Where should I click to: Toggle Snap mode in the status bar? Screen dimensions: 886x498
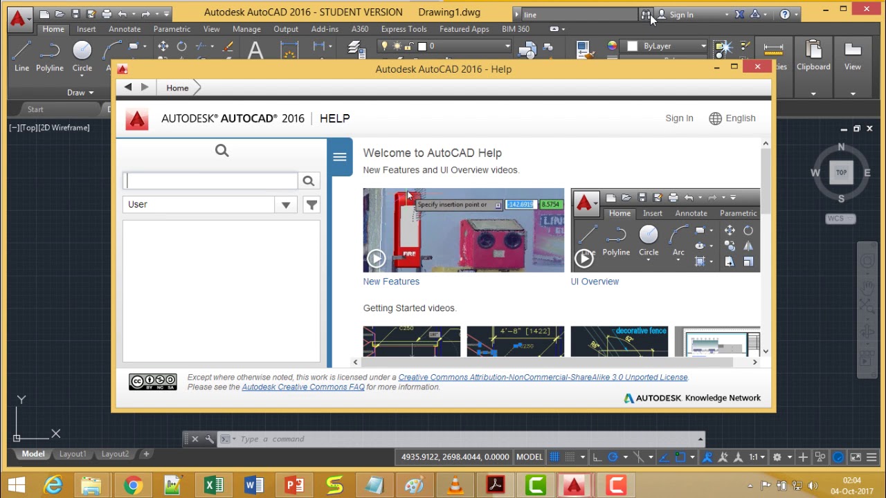coord(570,457)
